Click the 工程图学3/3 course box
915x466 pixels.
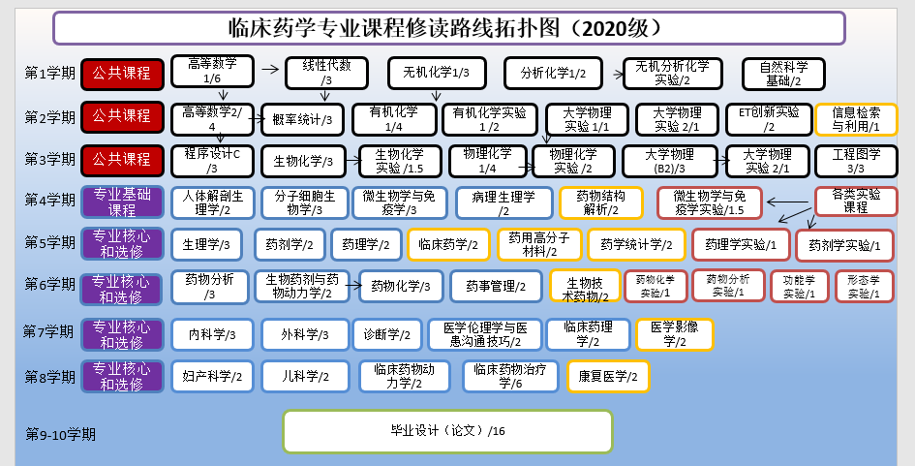click(x=856, y=161)
